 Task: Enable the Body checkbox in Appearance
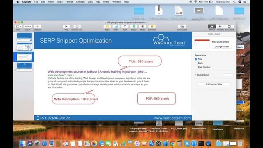pyautogui.click(x=196, y=63)
